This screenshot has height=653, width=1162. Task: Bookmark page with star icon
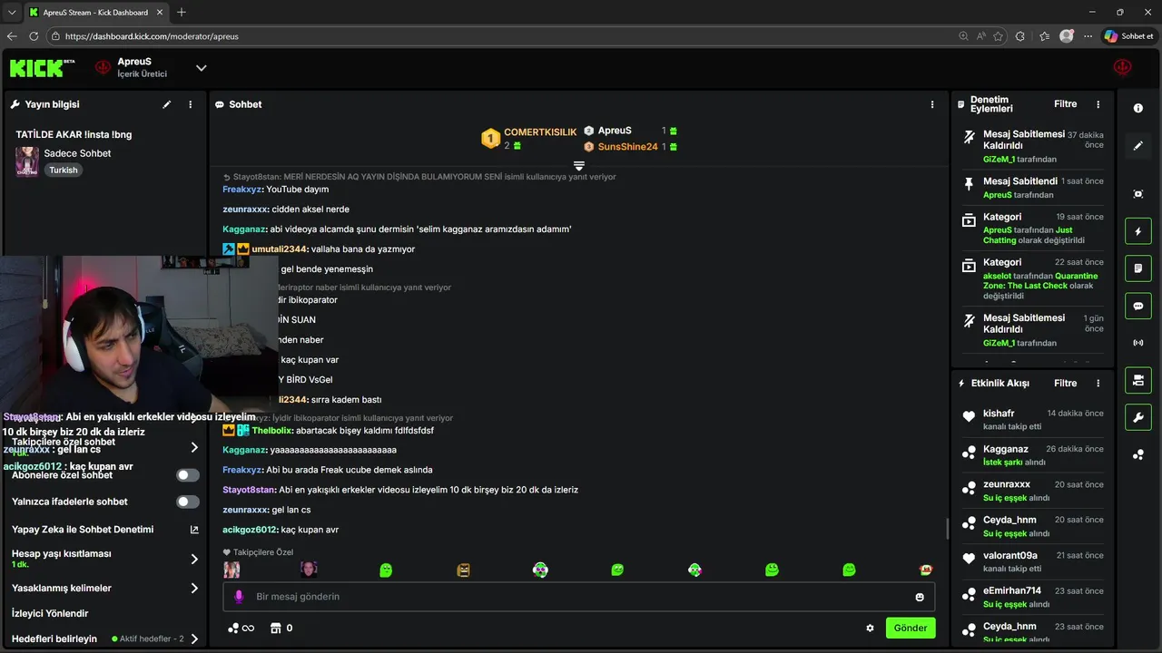(999, 36)
